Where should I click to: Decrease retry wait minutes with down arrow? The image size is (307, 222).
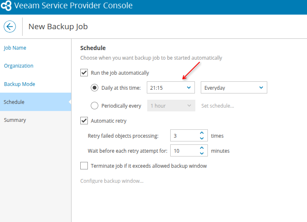[x=202, y=153]
